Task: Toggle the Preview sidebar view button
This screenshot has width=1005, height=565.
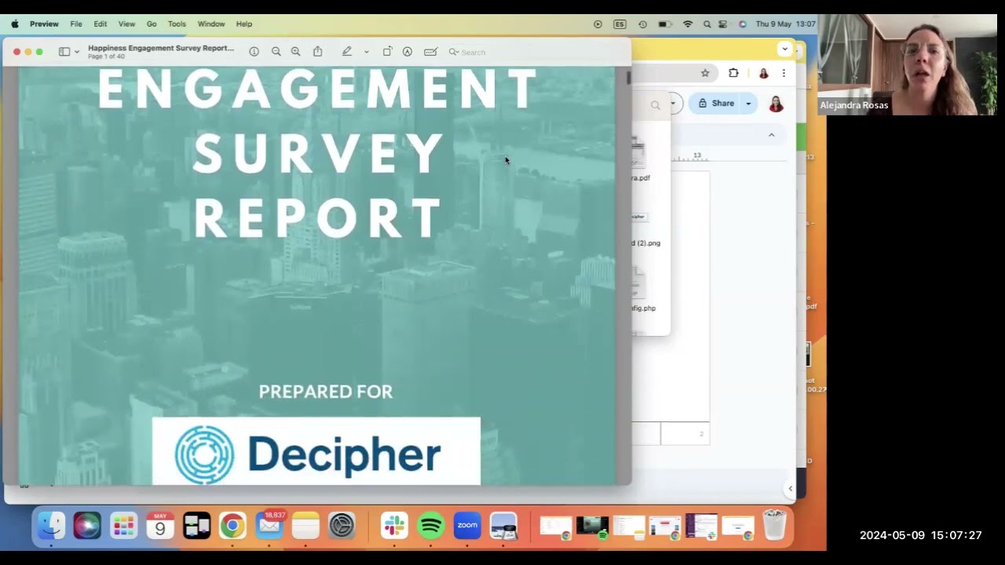Action: pyautogui.click(x=64, y=52)
